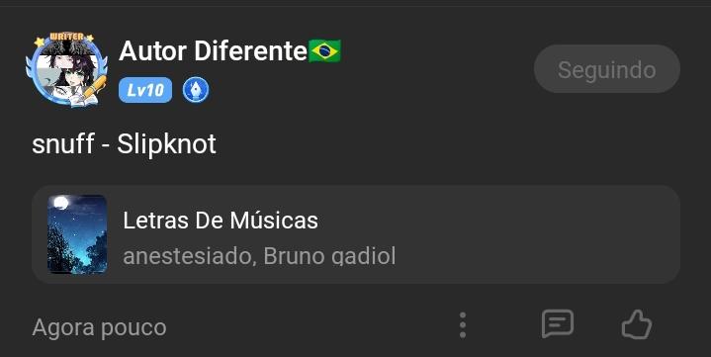Tap the Agora pouco timestamp
The width and height of the screenshot is (711, 357).
pos(99,327)
